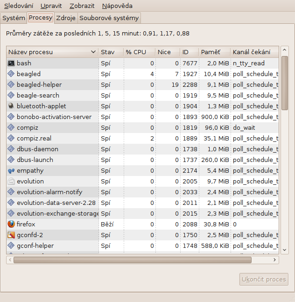The width and height of the screenshot is (295, 302).
Task: Select the beagled process name
Action: pos(28,74)
